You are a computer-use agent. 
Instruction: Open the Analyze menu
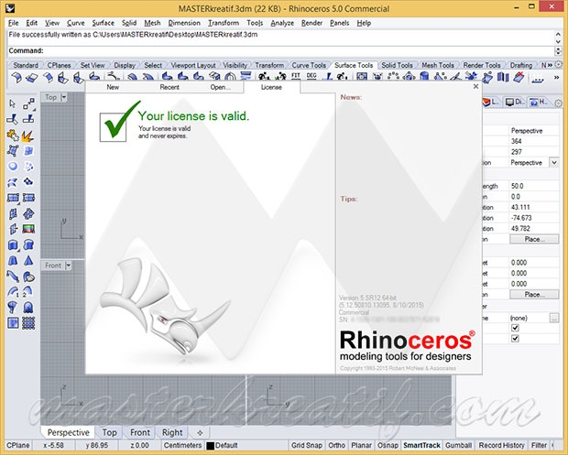(282, 23)
